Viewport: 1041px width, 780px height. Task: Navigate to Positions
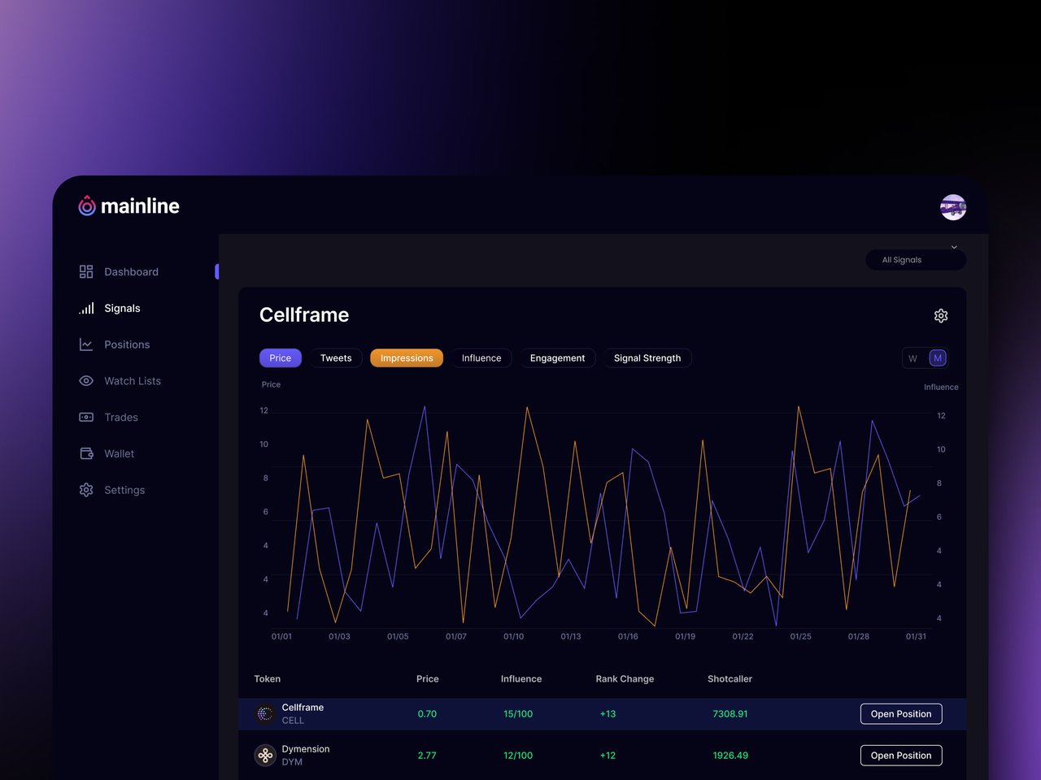127,344
